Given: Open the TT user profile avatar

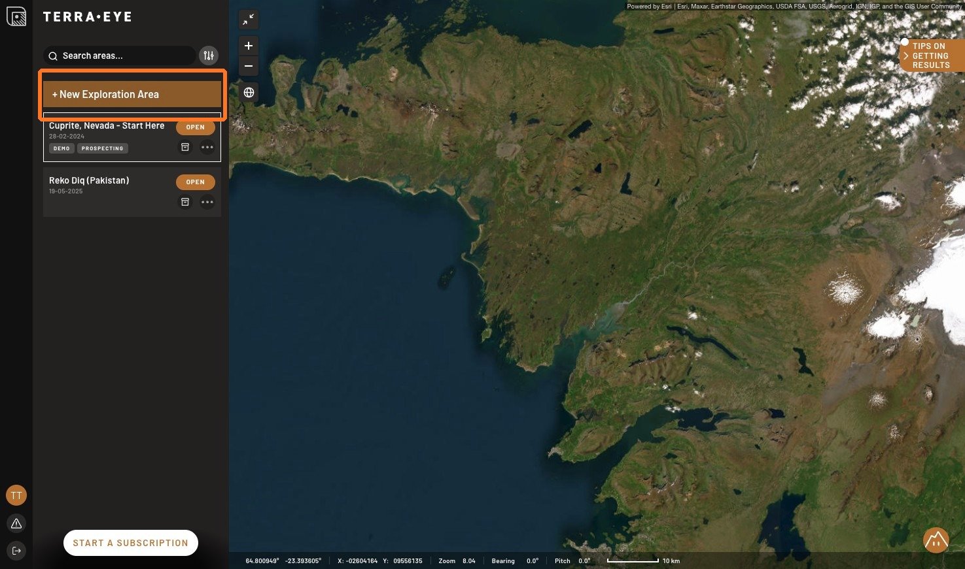Looking at the screenshot, I should click(x=16, y=495).
